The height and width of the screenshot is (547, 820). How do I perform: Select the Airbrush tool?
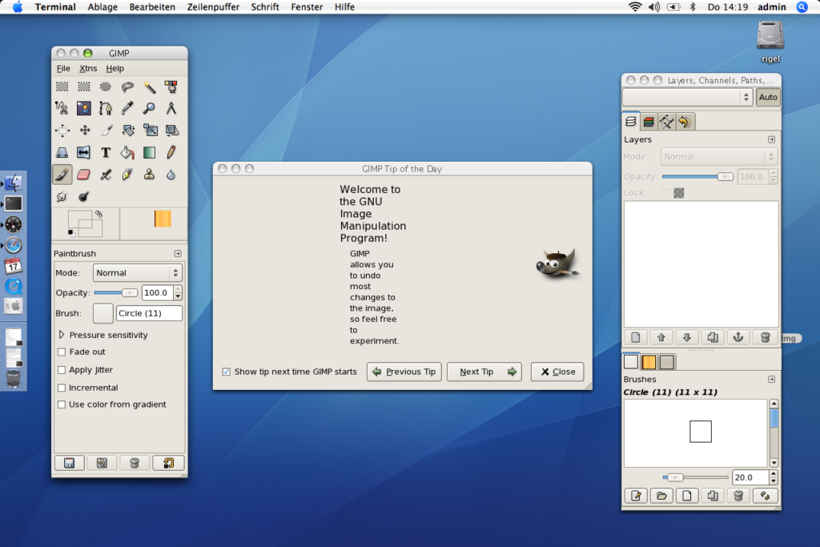[106, 175]
